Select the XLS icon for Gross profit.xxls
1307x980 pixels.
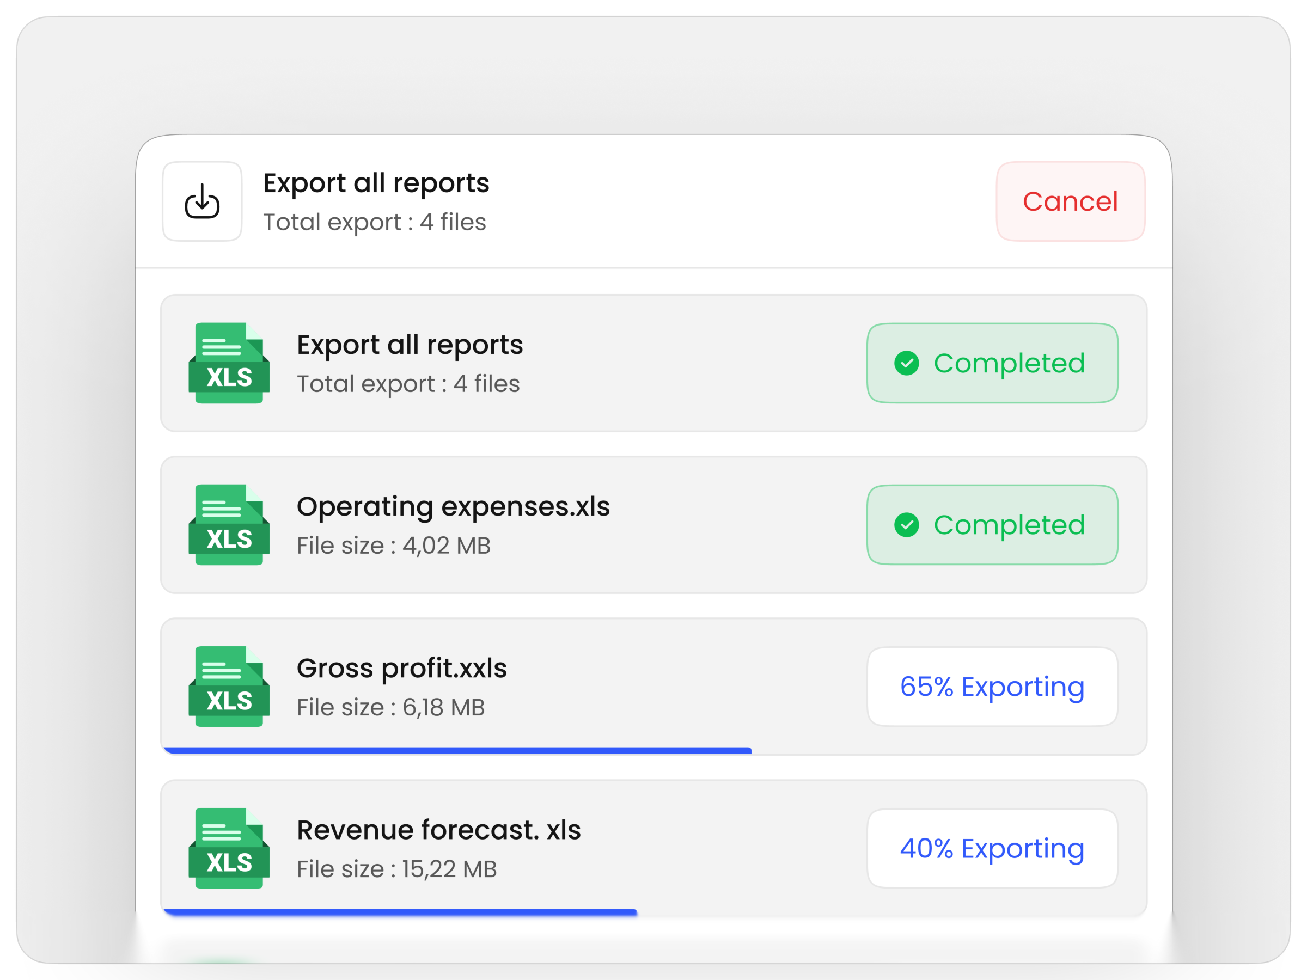[229, 685]
